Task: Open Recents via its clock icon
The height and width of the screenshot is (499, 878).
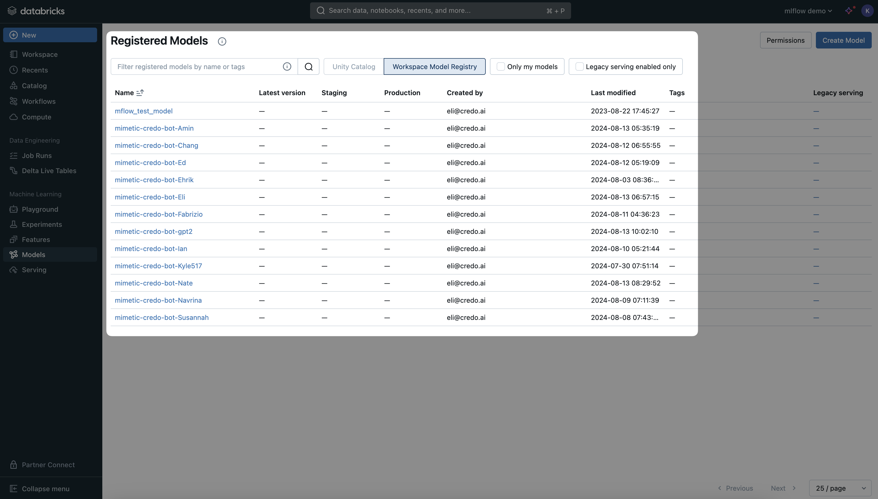Action: pos(14,70)
